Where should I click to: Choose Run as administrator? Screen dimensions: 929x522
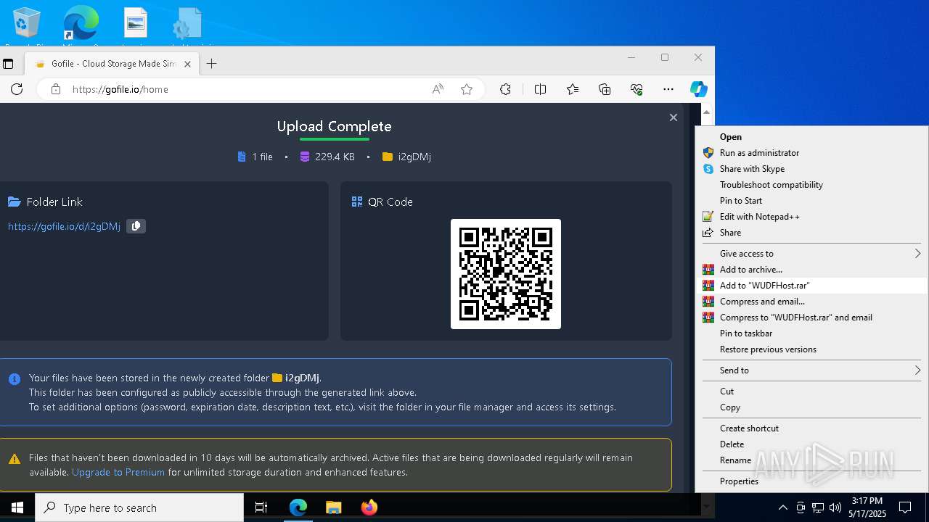tap(811, 153)
